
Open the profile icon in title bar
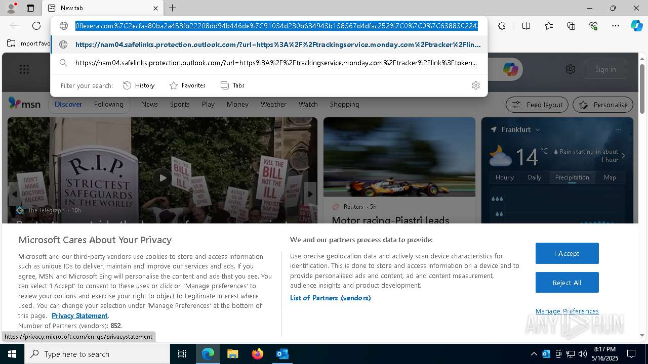pos(11,8)
